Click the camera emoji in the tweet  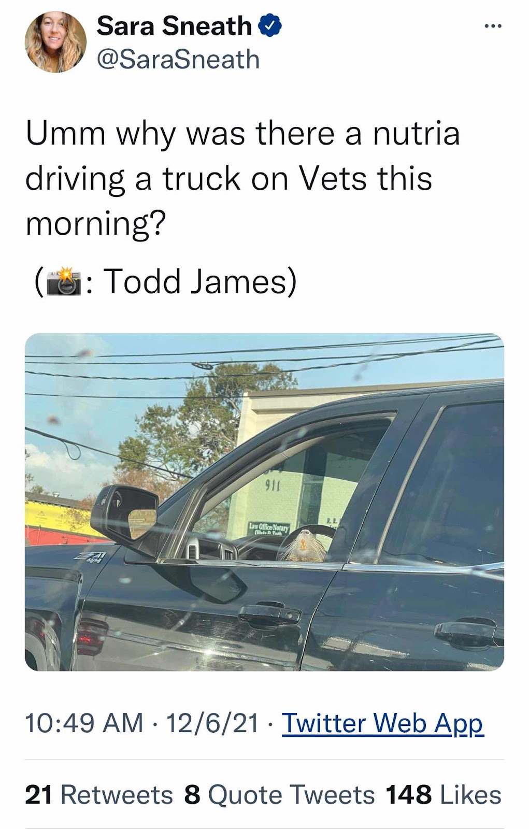[64, 282]
